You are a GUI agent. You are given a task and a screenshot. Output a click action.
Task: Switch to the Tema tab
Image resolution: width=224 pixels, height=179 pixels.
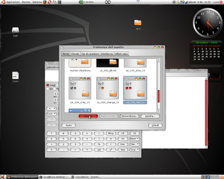pyautogui.click(x=66, y=54)
